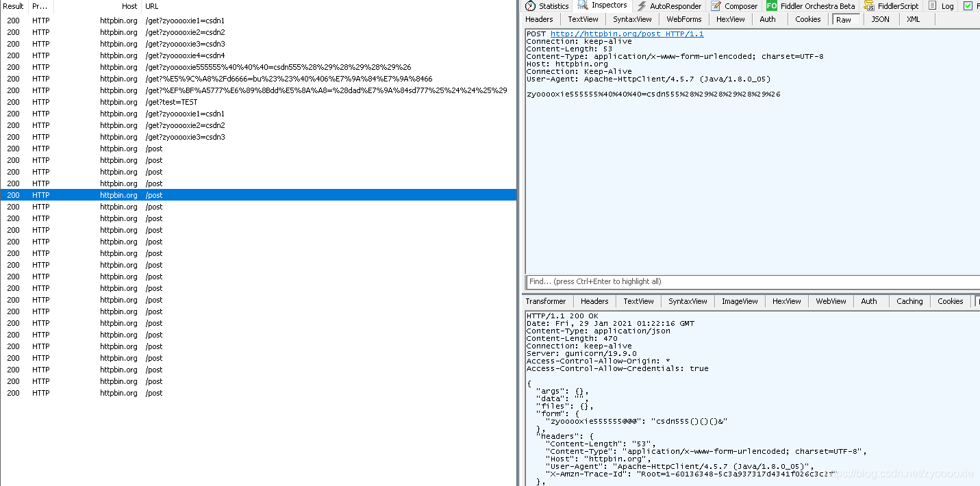This screenshot has height=486, width=980.
Task: Switch to the Inspectors tab
Action: coord(602,5)
